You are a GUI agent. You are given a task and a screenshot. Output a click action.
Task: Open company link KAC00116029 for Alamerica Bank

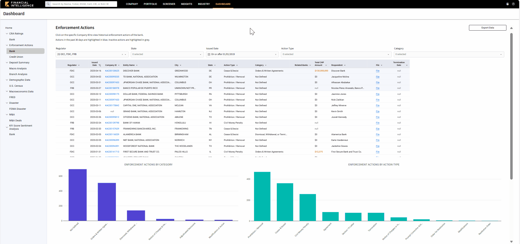(x=112, y=135)
